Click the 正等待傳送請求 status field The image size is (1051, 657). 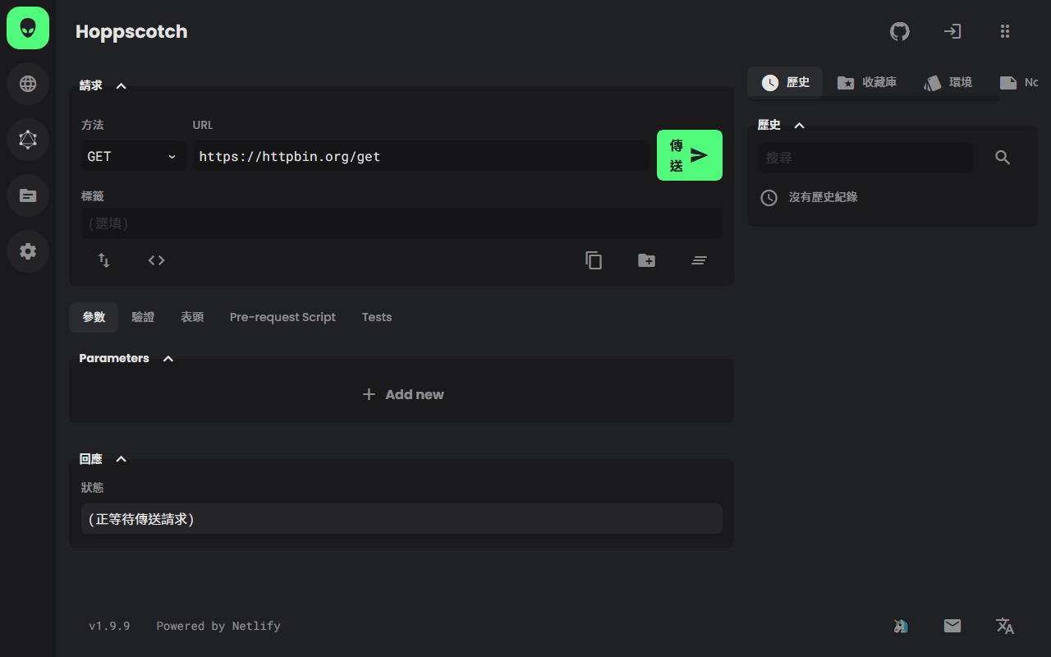point(402,519)
